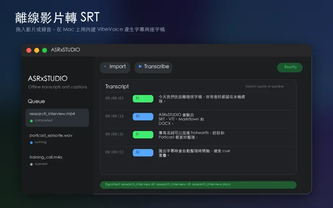The width and height of the screenshot is (333, 208).
Task: Click the gray queued status dot
Action: pyautogui.click(x=31, y=164)
